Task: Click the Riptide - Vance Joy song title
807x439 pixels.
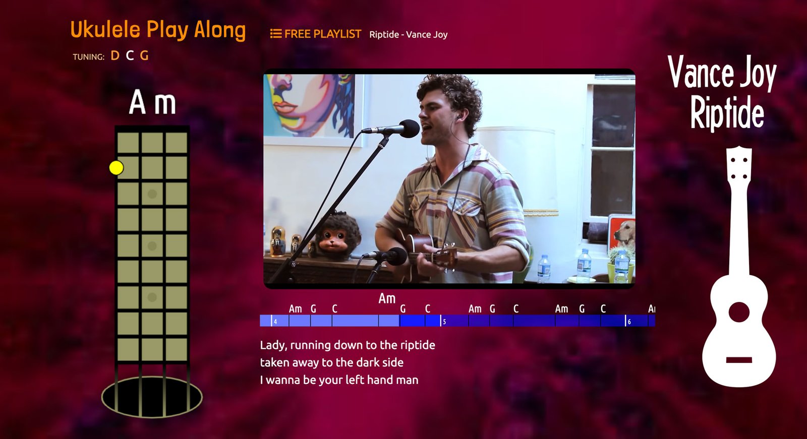Action: (x=409, y=34)
